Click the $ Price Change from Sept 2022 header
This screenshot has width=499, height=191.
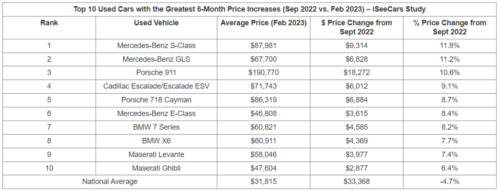click(x=356, y=27)
